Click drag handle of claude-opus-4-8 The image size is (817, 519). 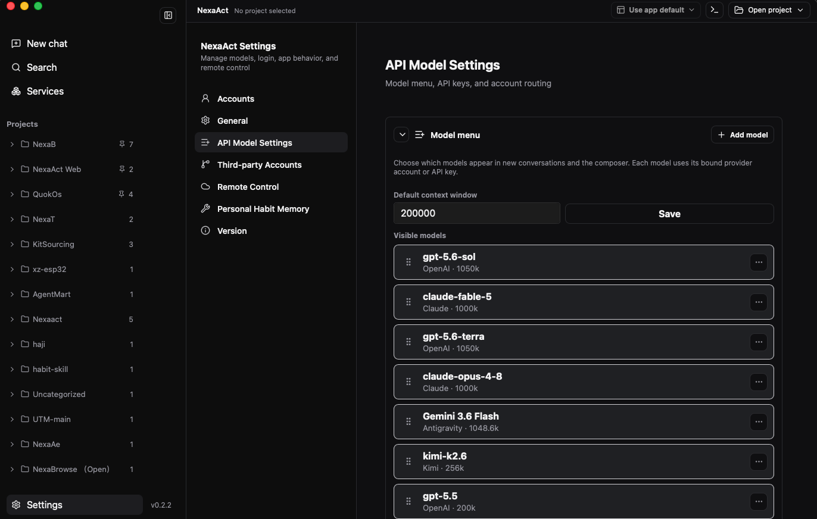(408, 382)
